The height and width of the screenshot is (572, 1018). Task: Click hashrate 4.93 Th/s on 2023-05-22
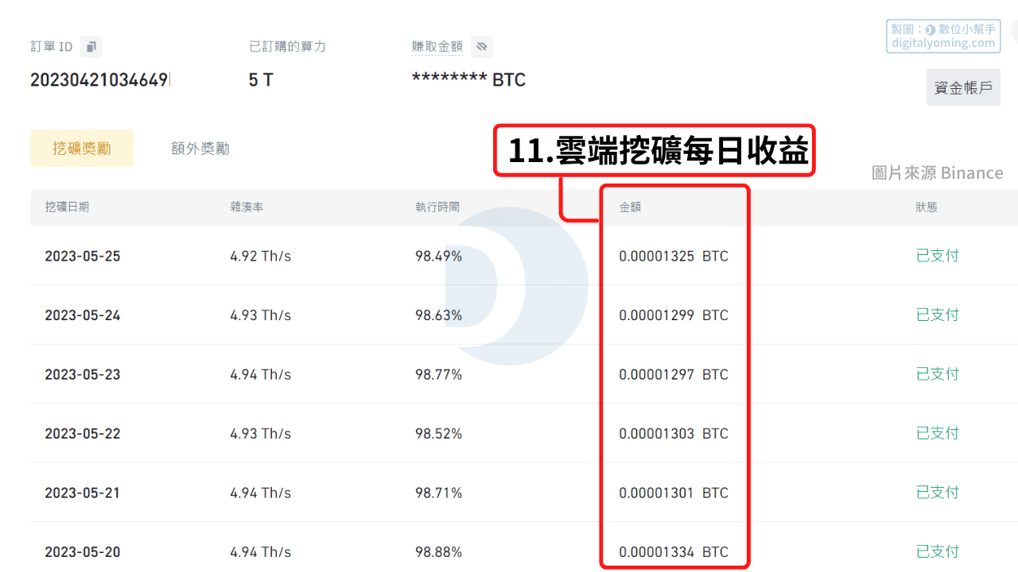[261, 434]
